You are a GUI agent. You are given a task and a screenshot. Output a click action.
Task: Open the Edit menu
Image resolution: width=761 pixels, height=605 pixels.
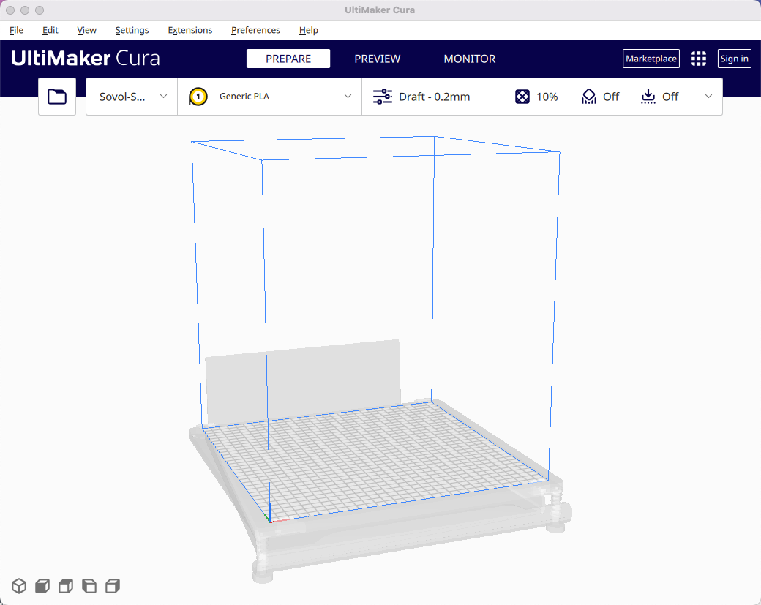pos(50,30)
